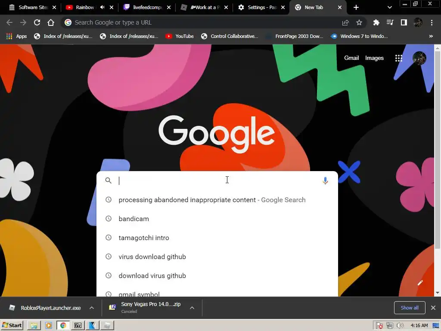This screenshot has height=331, width=441.
Task: Reload the current page
Action: pos(37,22)
